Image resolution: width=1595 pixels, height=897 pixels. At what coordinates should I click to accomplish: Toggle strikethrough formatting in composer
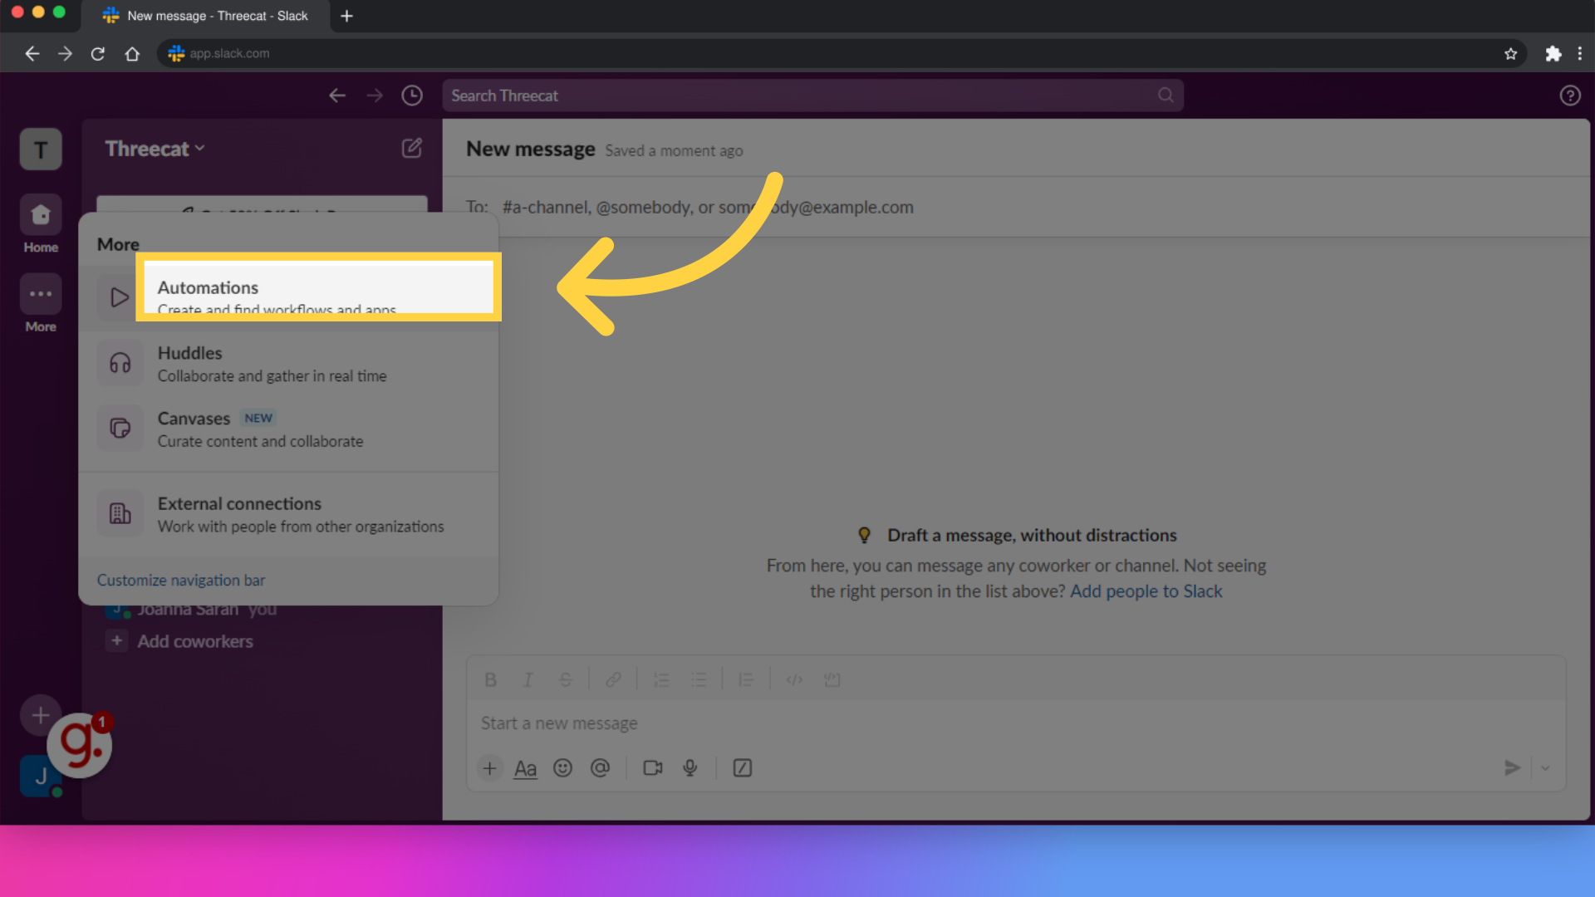566,680
